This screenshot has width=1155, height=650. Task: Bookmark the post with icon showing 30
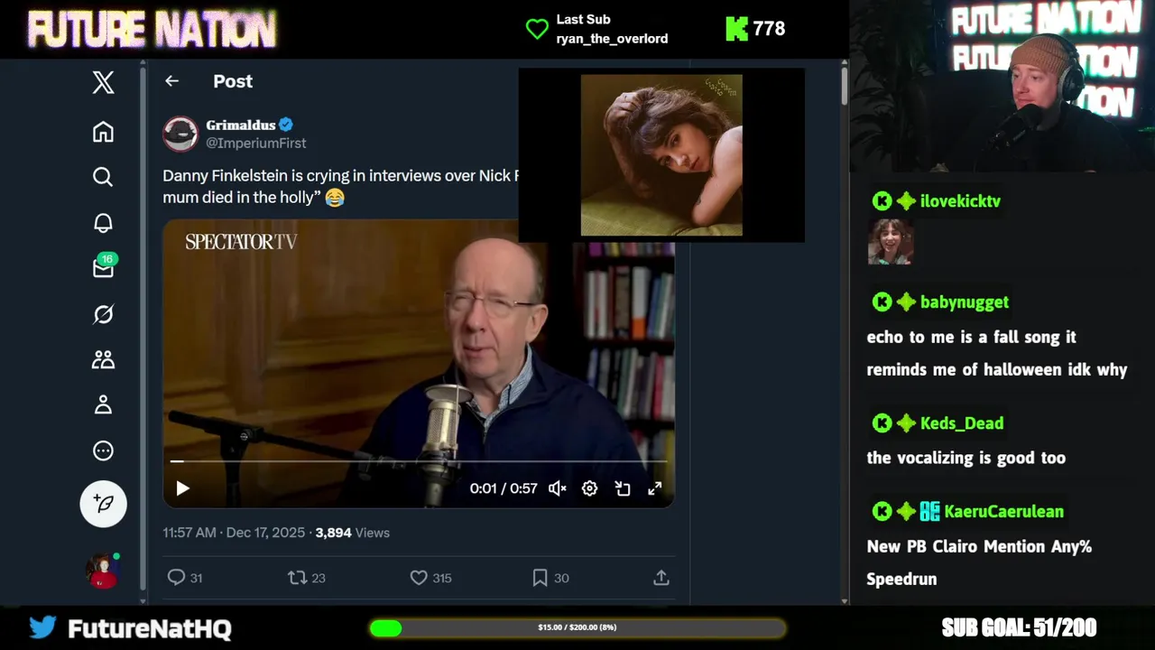(x=550, y=578)
